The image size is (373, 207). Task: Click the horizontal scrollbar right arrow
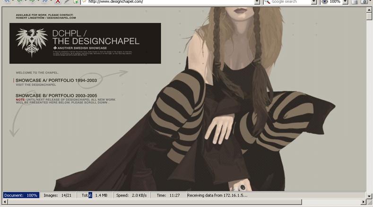coord(363,202)
